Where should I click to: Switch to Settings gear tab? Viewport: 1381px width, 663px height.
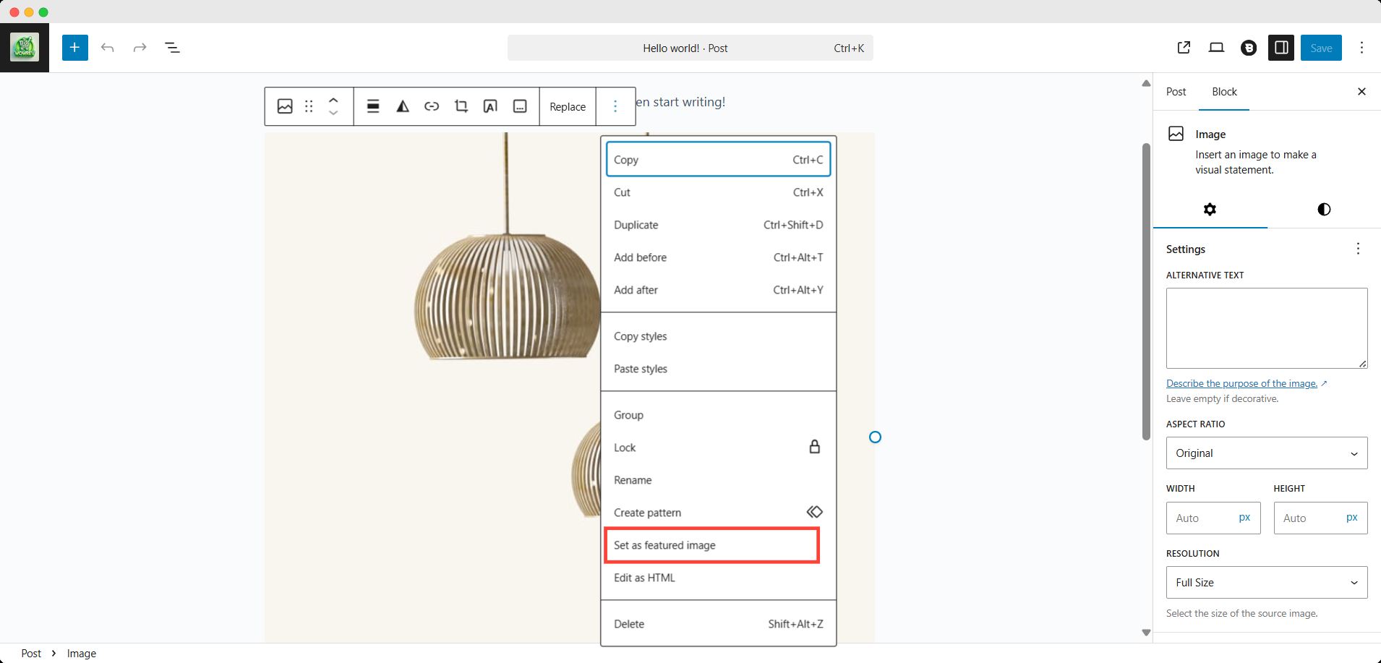1210,209
